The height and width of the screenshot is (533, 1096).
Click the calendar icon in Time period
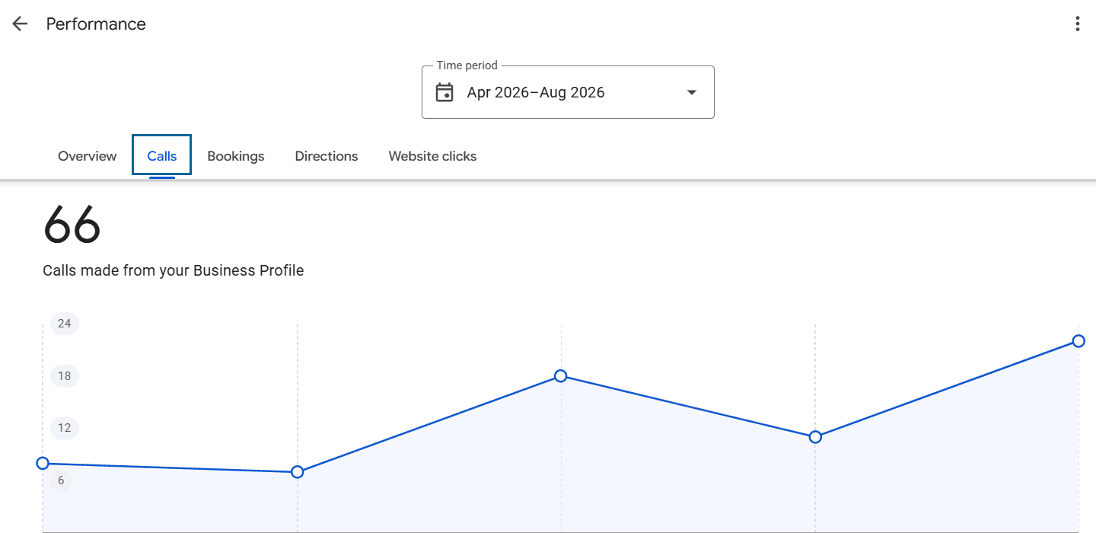[x=444, y=92]
